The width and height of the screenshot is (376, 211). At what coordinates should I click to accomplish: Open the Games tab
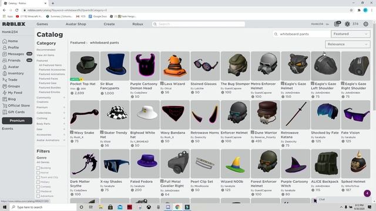[x=42, y=24]
